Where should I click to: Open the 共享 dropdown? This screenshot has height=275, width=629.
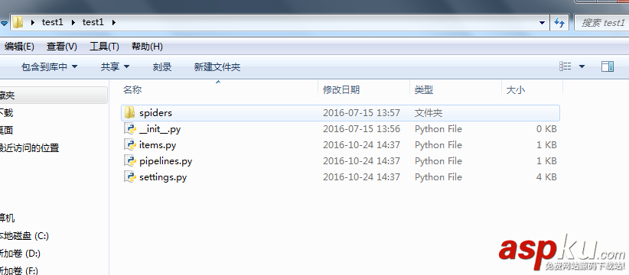tap(115, 67)
